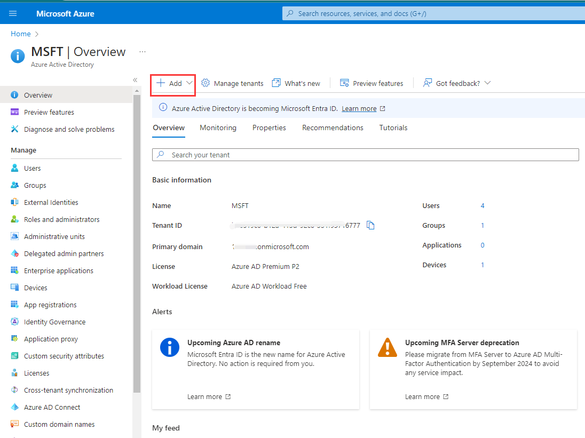Click the Manage tenants button label
Image resolution: width=585 pixels, height=438 pixels.
click(239, 84)
